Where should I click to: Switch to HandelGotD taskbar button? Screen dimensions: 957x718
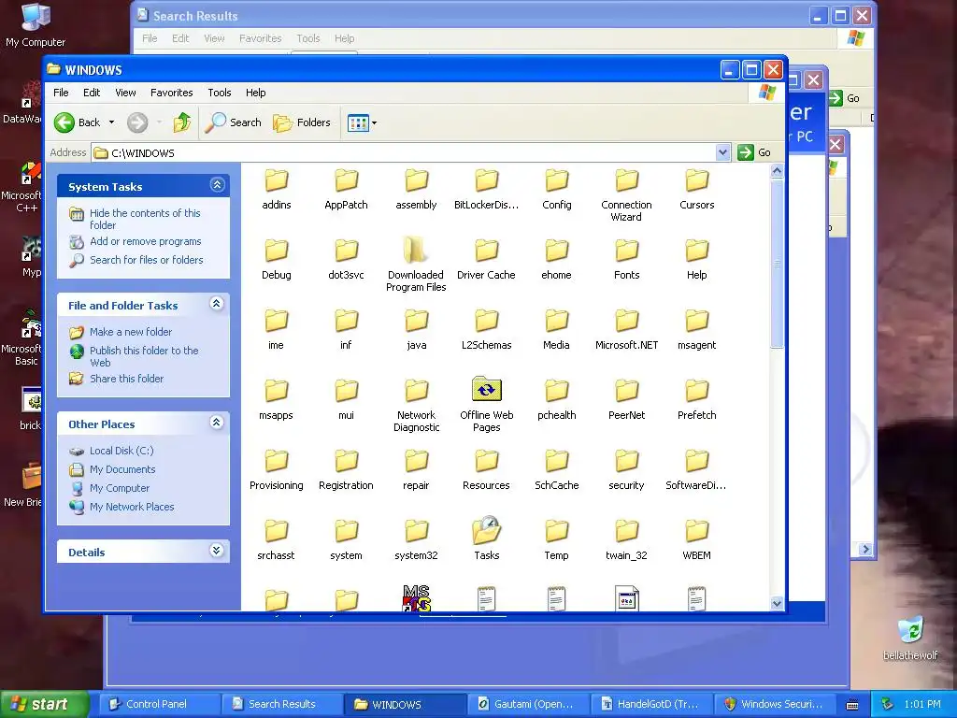pyautogui.click(x=651, y=704)
